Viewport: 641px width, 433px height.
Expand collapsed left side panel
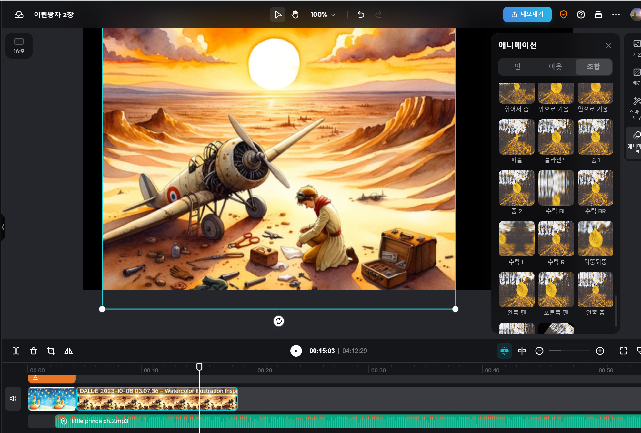(x=3, y=227)
